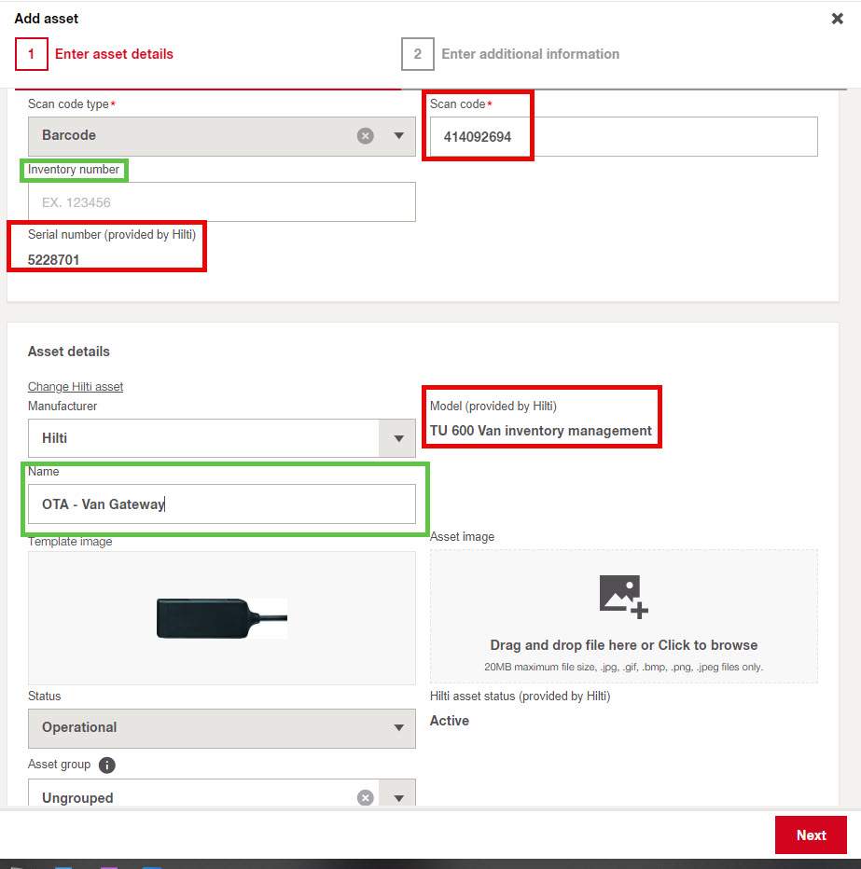Focus the Inventory number text box
861x869 pixels.
(221, 201)
